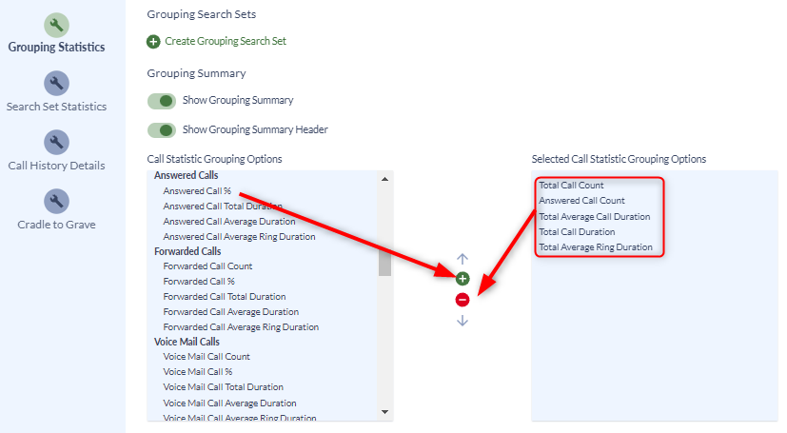This screenshot has width=787, height=433.
Task: Select Voice Mail Call Count option
Action: pos(207,357)
